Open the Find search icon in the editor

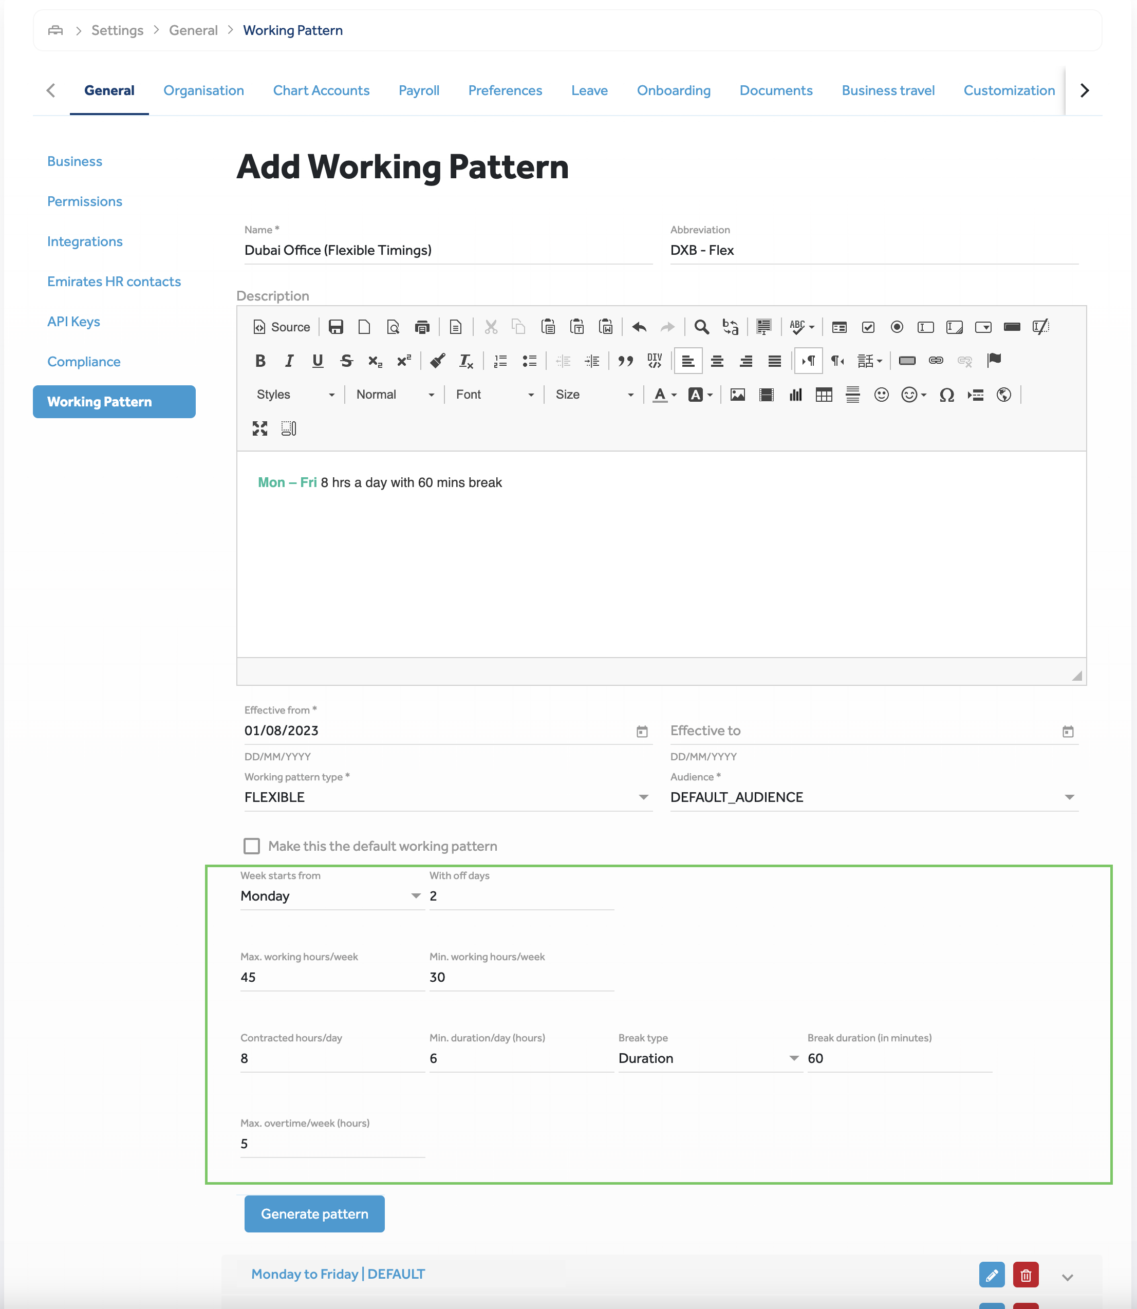click(701, 327)
